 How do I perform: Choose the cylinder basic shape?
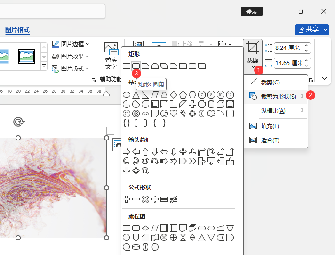(x=211, y=104)
